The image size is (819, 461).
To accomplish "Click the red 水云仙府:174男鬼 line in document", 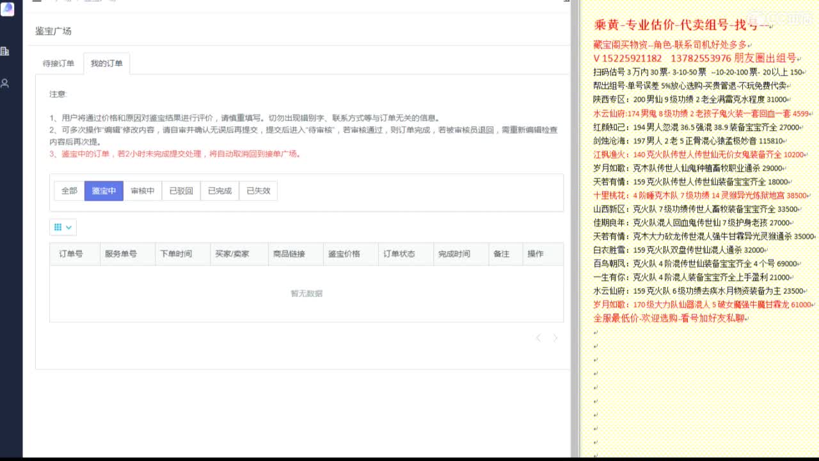I will click(701, 113).
